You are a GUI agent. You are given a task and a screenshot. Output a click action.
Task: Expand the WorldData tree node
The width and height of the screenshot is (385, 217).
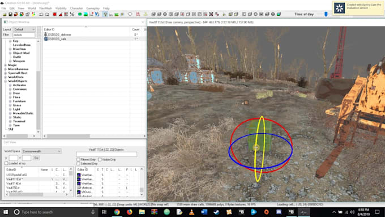click(x=6, y=77)
